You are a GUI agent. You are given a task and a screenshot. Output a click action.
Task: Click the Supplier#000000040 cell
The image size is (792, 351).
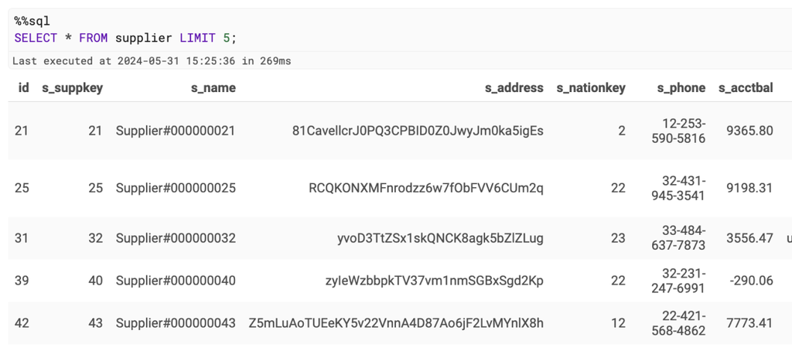coord(176,281)
